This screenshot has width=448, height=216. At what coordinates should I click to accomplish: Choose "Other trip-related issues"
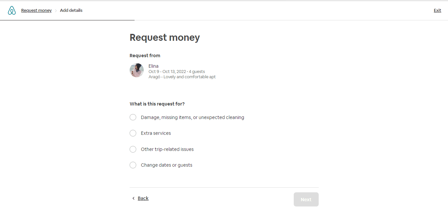coord(167,149)
